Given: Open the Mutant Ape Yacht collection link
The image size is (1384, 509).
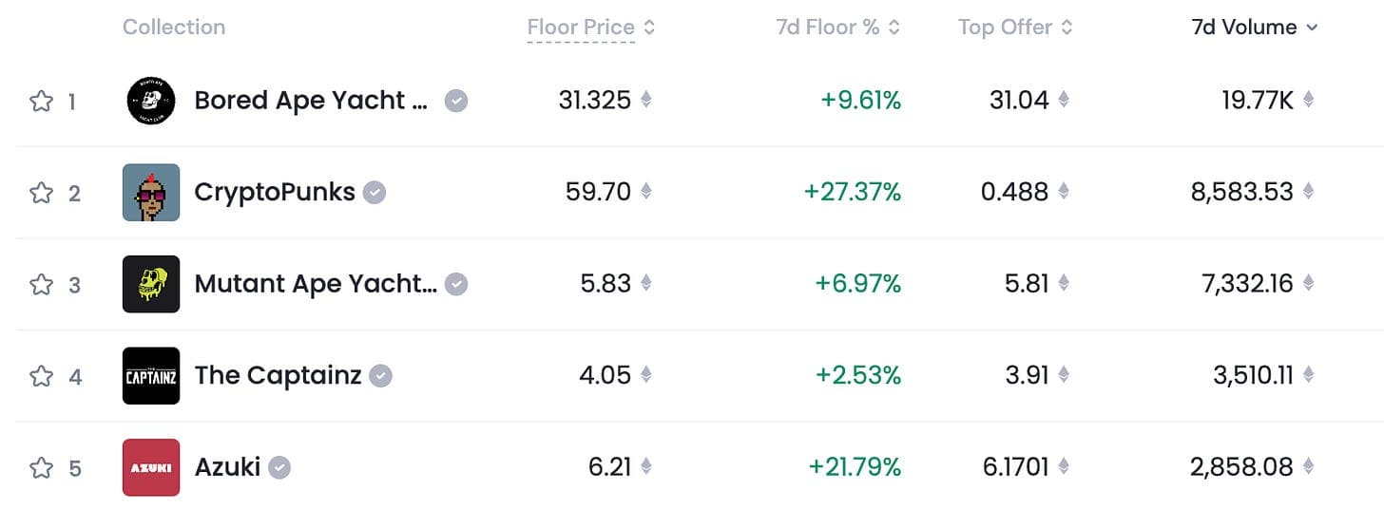Looking at the screenshot, I should pos(316,284).
